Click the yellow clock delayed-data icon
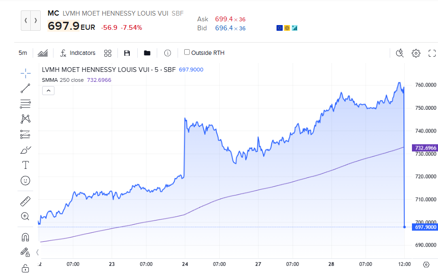This screenshot has width=438, height=273. (x=287, y=28)
